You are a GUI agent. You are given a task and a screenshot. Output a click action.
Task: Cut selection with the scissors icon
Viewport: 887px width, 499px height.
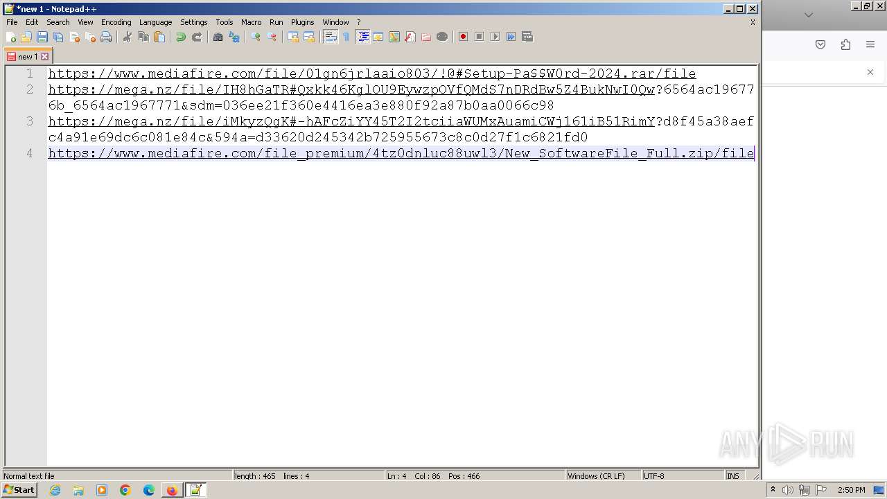coord(128,37)
